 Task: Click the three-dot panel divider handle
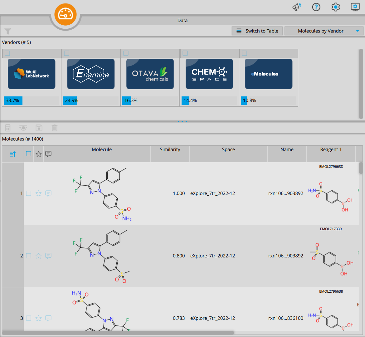coord(182,121)
